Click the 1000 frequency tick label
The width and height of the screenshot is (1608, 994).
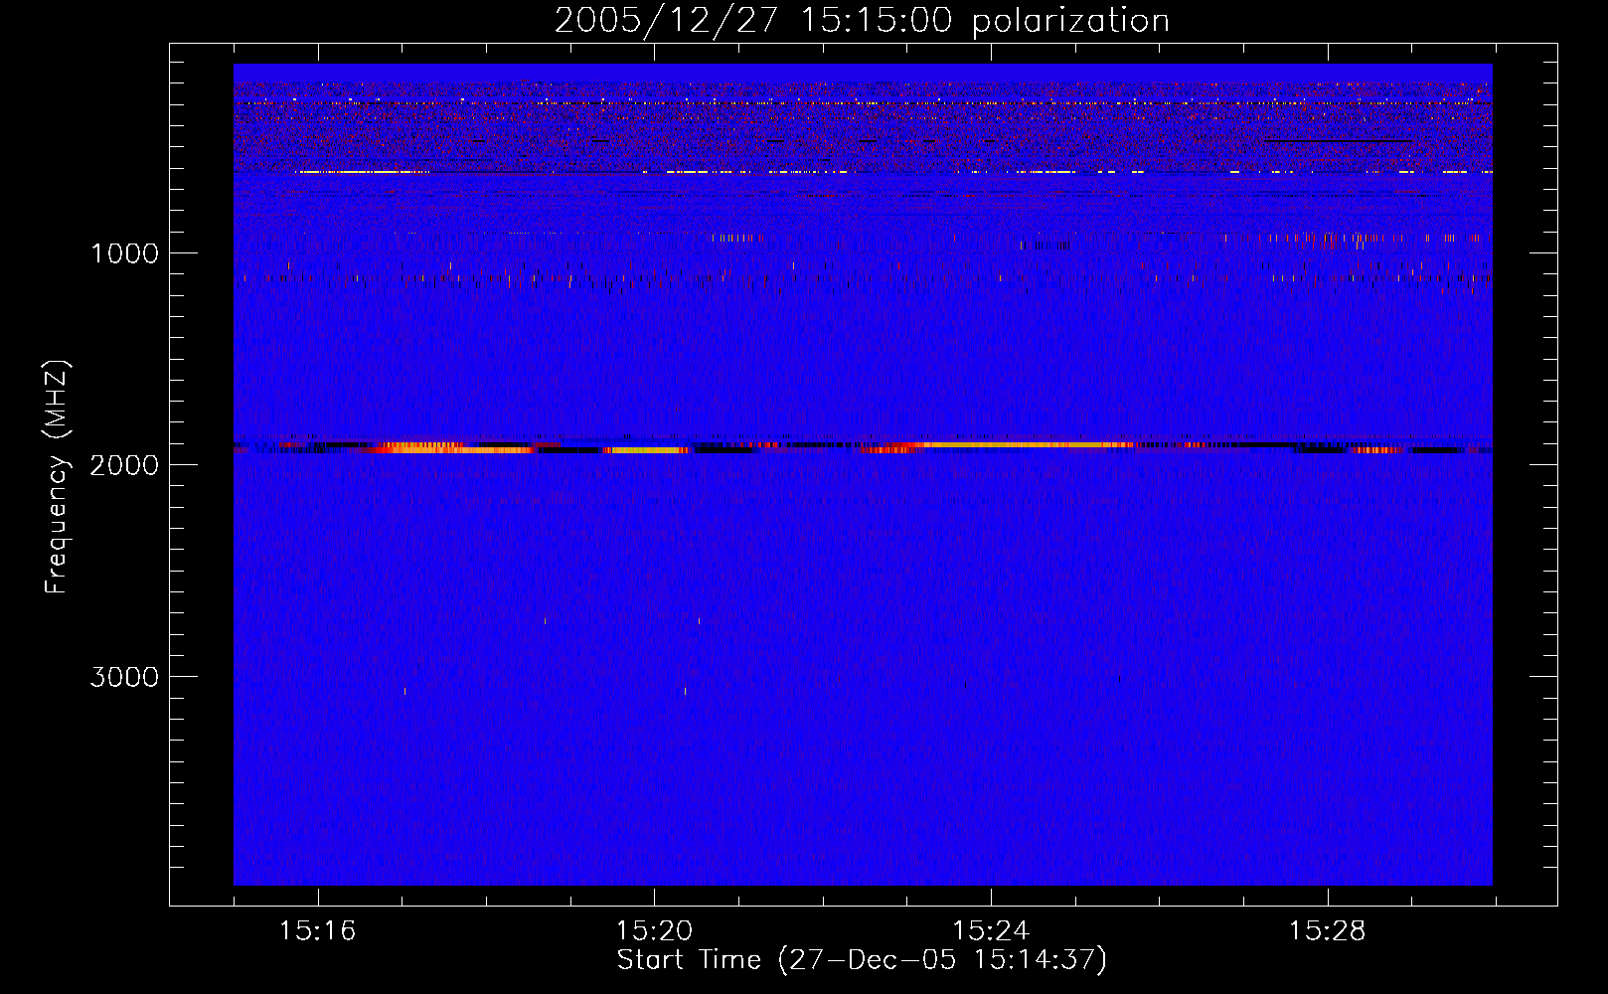point(124,252)
